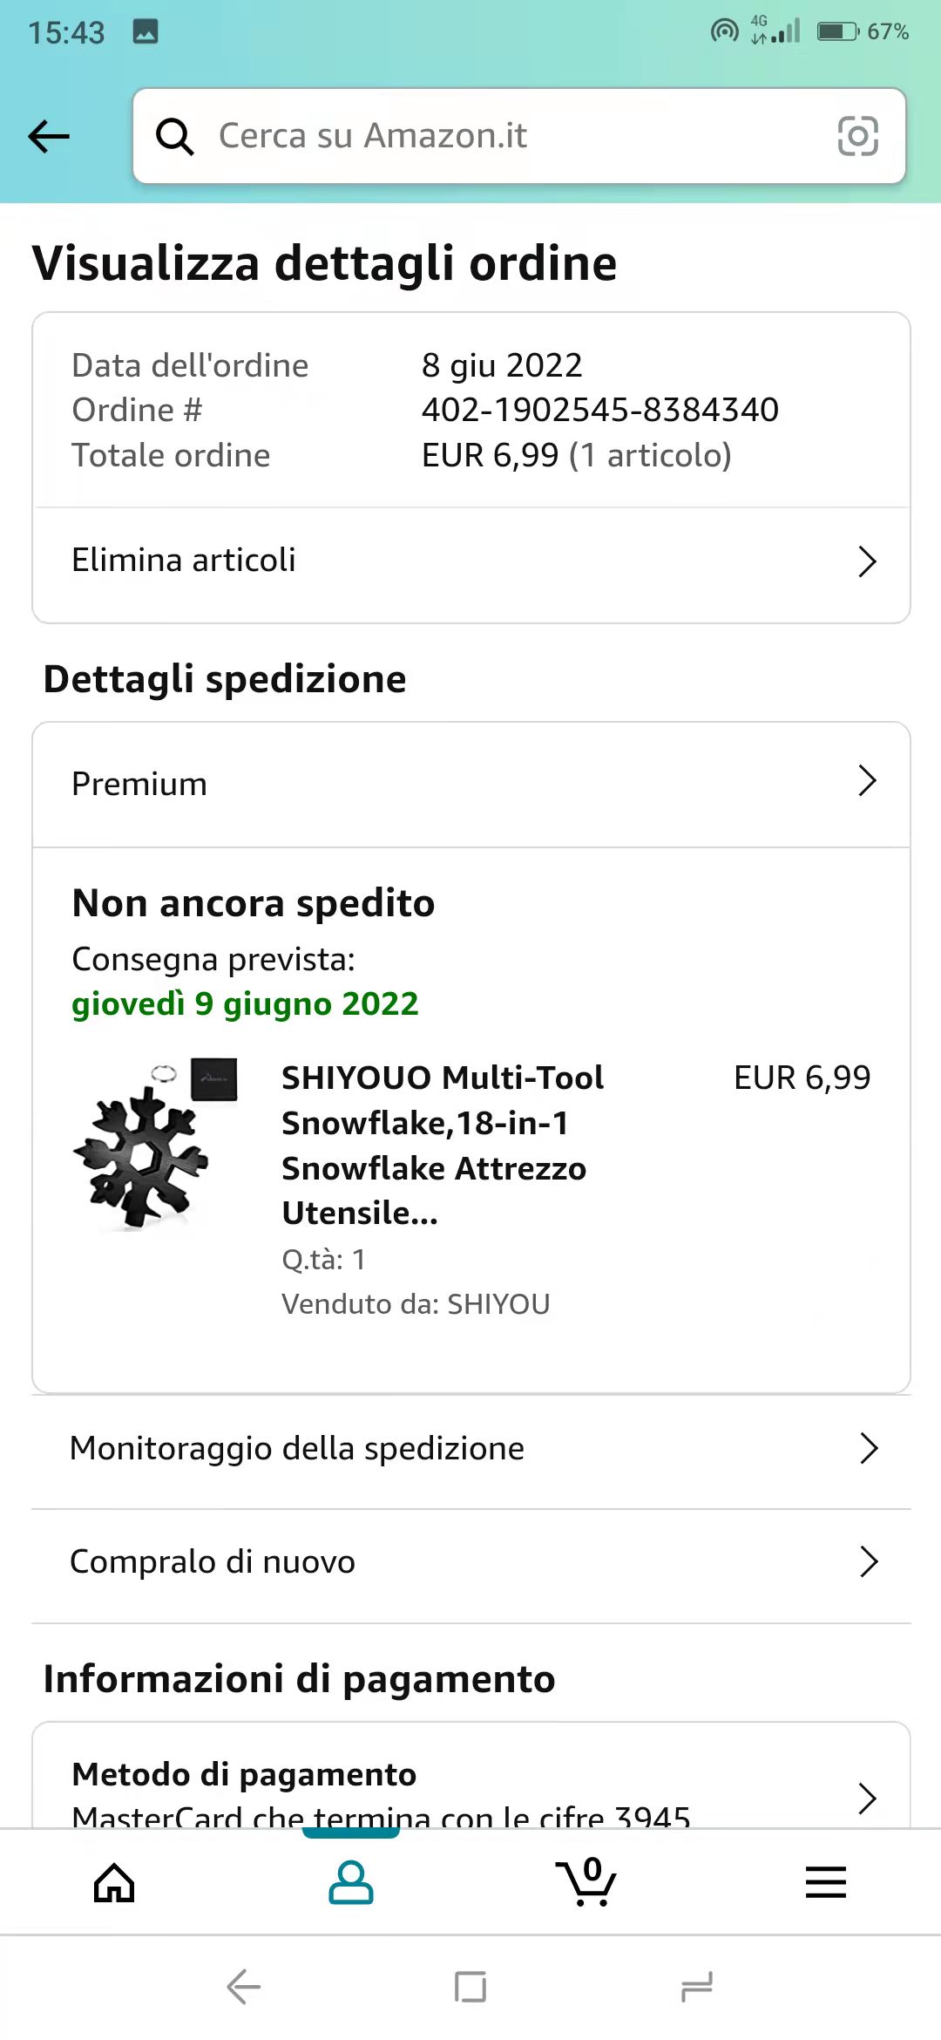Expand the Premium shipping chevron

tap(866, 781)
